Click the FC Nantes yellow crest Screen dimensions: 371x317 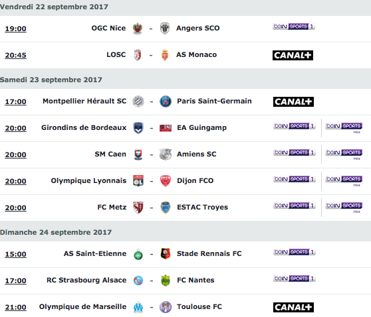tap(166, 281)
